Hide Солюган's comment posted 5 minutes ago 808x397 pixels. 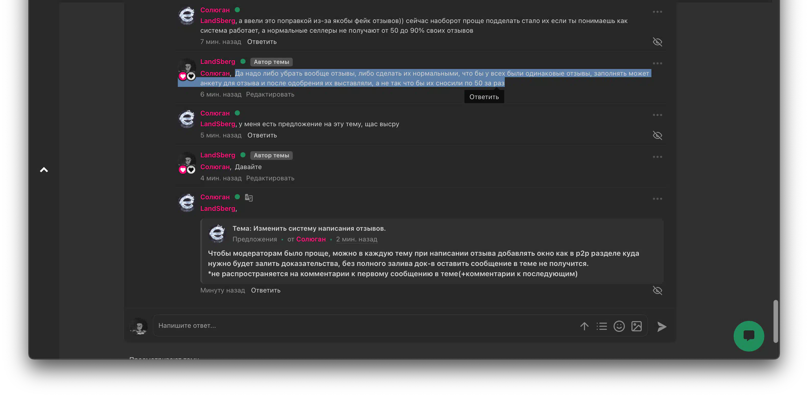pos(657,135)
